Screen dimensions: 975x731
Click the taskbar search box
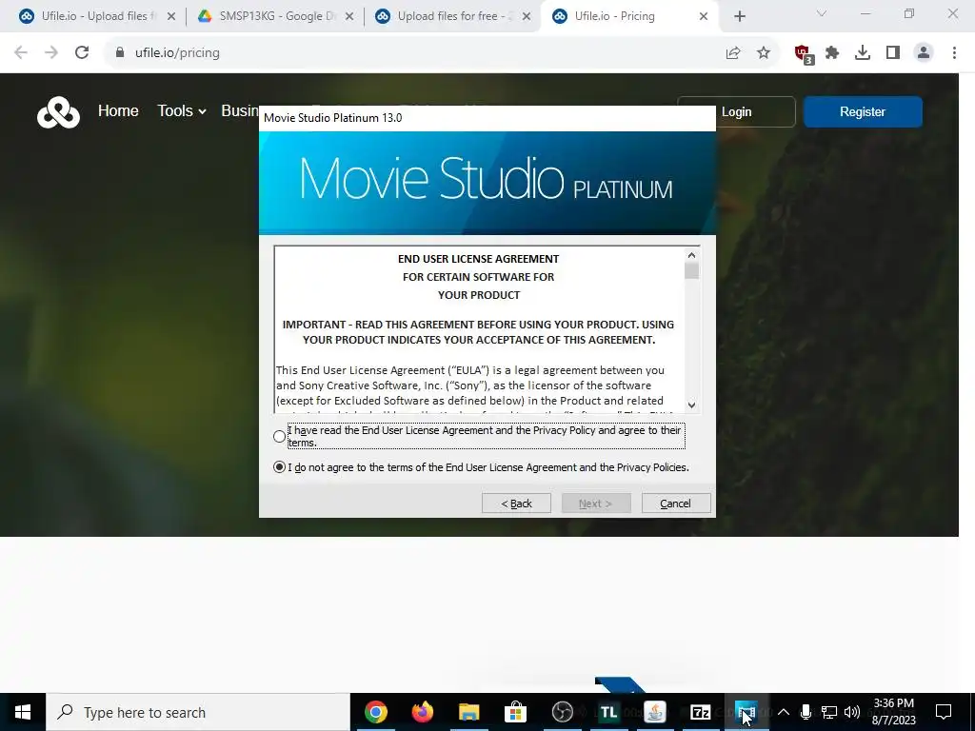pos(198,712)
